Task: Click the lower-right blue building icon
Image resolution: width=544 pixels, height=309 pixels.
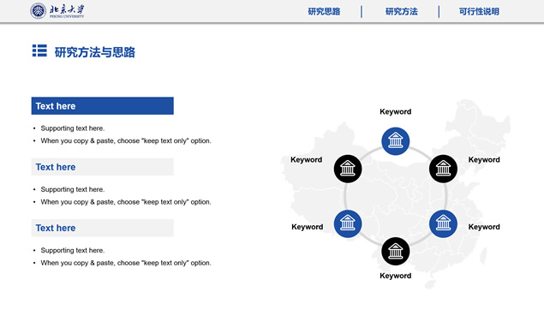Action: tap(443, 223)
